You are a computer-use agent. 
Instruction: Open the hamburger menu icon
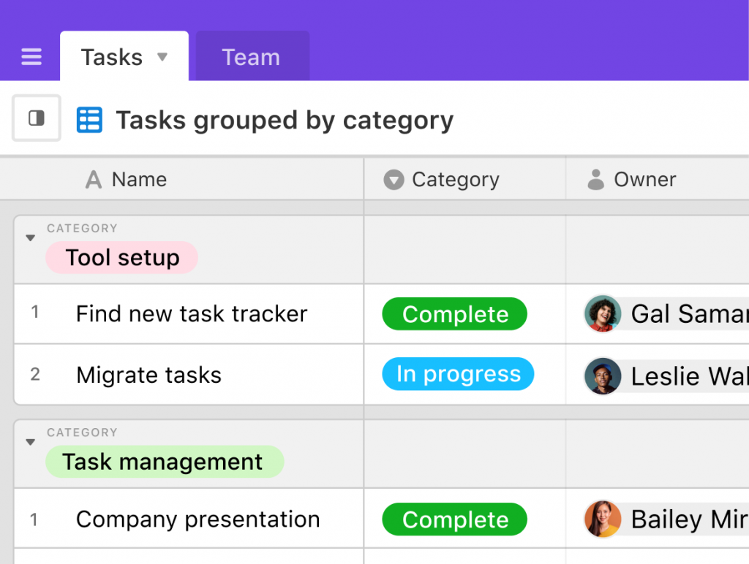click(31, 57)
